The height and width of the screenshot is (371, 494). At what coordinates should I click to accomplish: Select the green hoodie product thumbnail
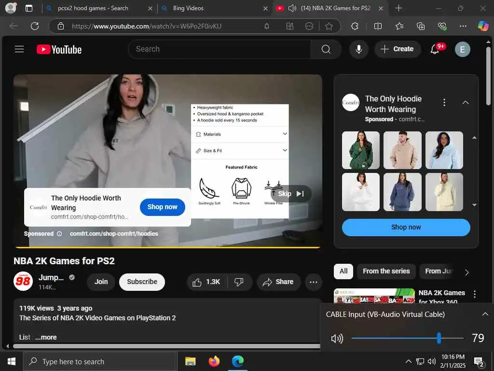pos(361,150)
